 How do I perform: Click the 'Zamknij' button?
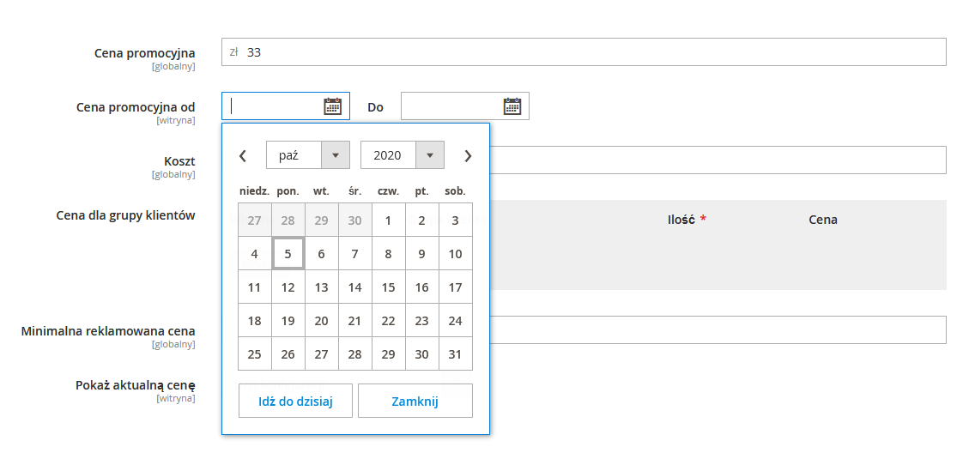click(x=415, y=401)
